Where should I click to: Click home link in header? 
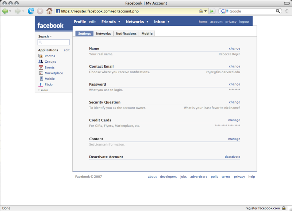[x=203, y=22]
